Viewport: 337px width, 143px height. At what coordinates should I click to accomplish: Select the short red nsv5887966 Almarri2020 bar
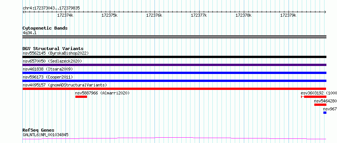(x=81, y=97)
